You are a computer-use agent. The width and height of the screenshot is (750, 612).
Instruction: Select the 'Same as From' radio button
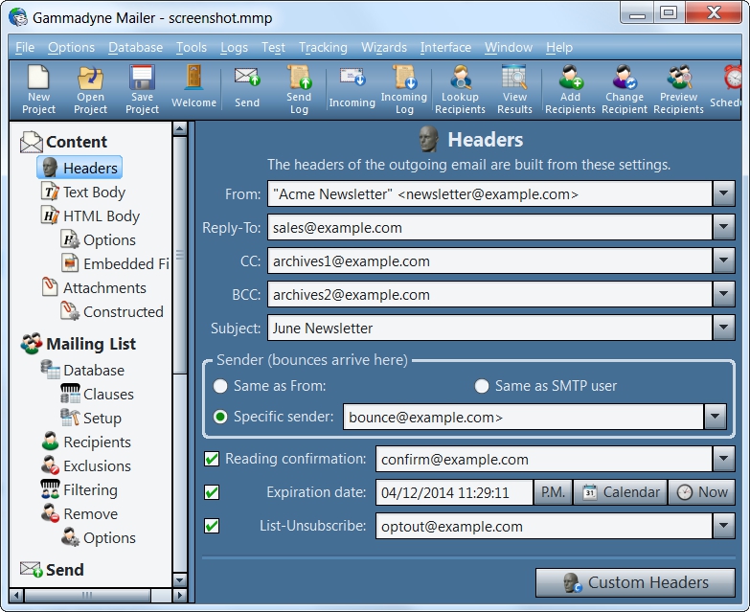coord(221,386)
